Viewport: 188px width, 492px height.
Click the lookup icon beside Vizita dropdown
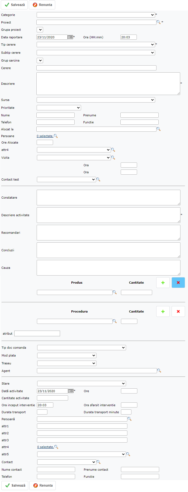pos(113,158)
